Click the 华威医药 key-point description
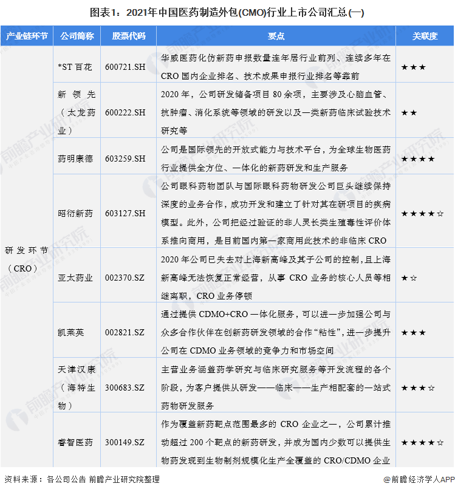 pyautogui.click(x=276, y=67)
